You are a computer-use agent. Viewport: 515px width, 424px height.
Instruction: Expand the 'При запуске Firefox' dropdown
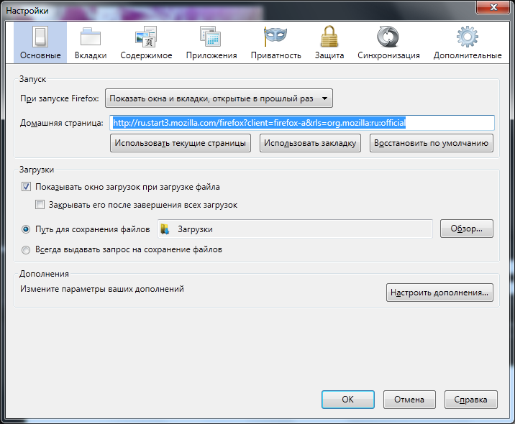tap(219, 98)
